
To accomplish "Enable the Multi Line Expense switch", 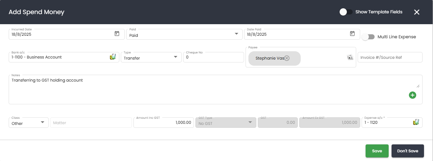I will point(368,37).
